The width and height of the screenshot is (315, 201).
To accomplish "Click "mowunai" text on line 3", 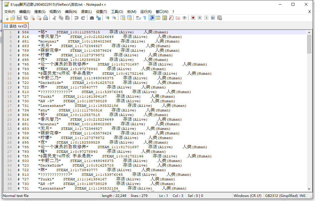I will (48, 41).
